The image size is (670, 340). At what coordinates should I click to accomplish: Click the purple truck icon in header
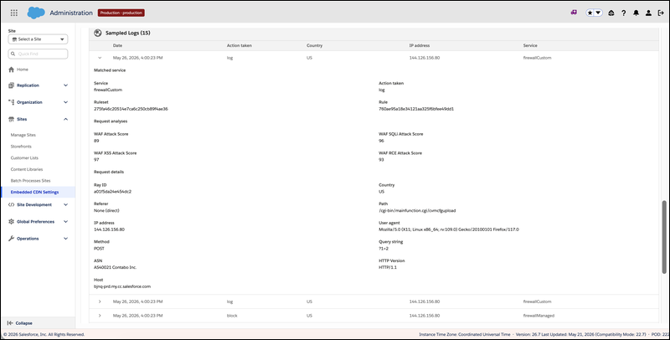[x=574, y=13]
